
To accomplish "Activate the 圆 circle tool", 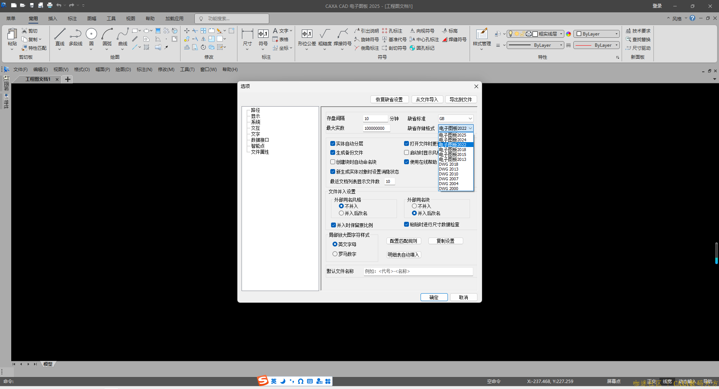I will 91,37.
